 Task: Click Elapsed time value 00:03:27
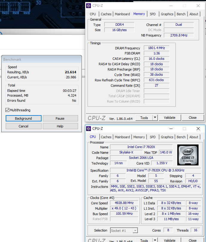69,91
